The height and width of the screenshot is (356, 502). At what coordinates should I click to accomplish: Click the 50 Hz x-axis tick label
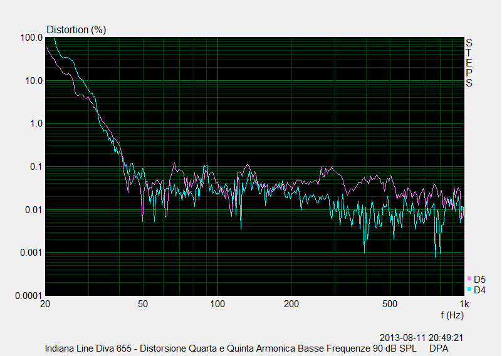pos(143,304)
